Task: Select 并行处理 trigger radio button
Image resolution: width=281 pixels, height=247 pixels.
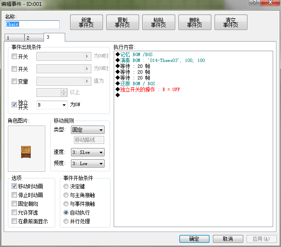Action: point(66,221)
